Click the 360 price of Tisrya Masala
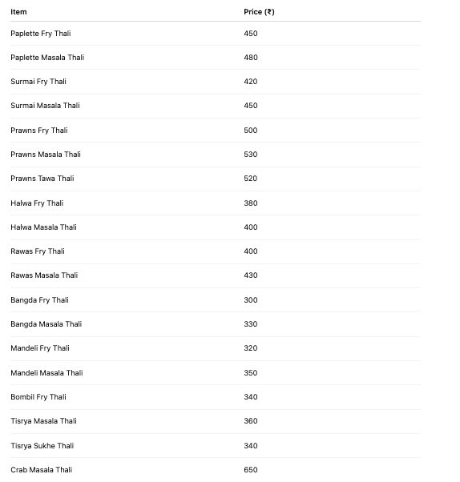The width and height of the screenshot is (460, 482). click(251, 421)
